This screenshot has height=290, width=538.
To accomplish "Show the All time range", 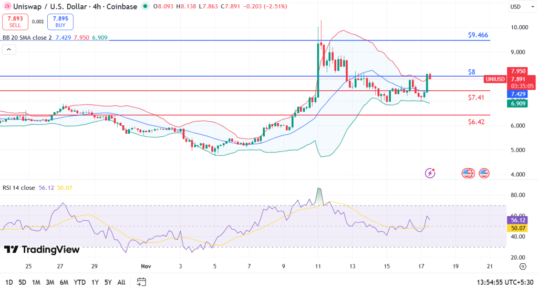I will click(x=121, y=282).
